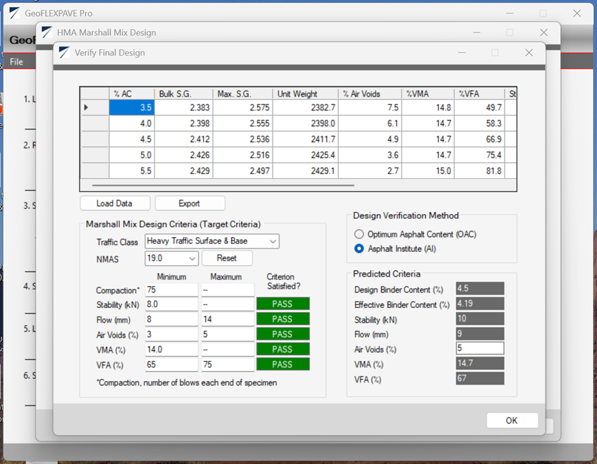Viewport: 597px width, 464px height.
Task: Select the highlighted 3.5 % AC cell
Action: [132, 108]
